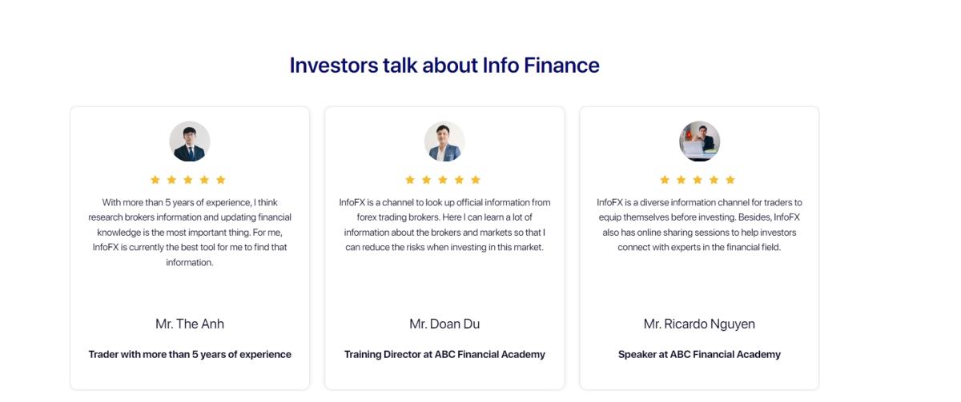Click Mr. Doan Du's profile photo

[444, 141]
